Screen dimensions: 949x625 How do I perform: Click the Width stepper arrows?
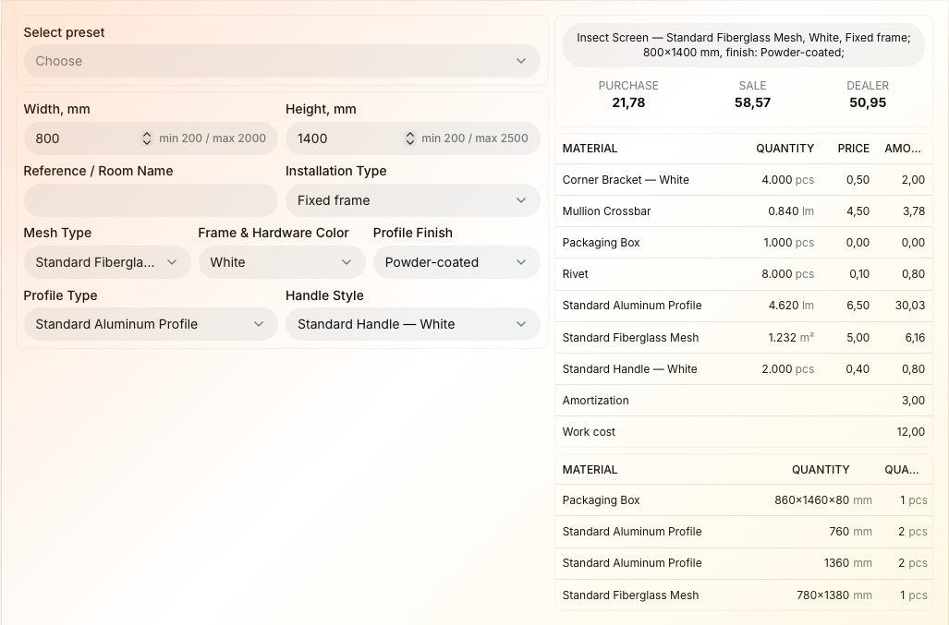[x=147, y=138]
